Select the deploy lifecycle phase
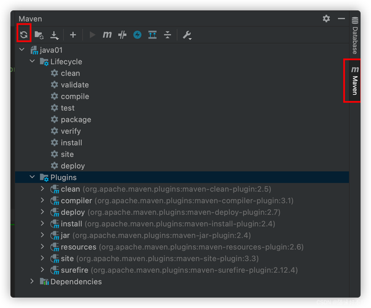Viewport: 371px width, 308px height. [73, 166]
